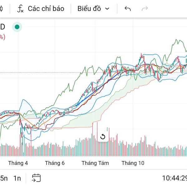Click "Tháng 6" on the time axis
This screenshot has width=187, height=187.
click(x=55, y=163)
